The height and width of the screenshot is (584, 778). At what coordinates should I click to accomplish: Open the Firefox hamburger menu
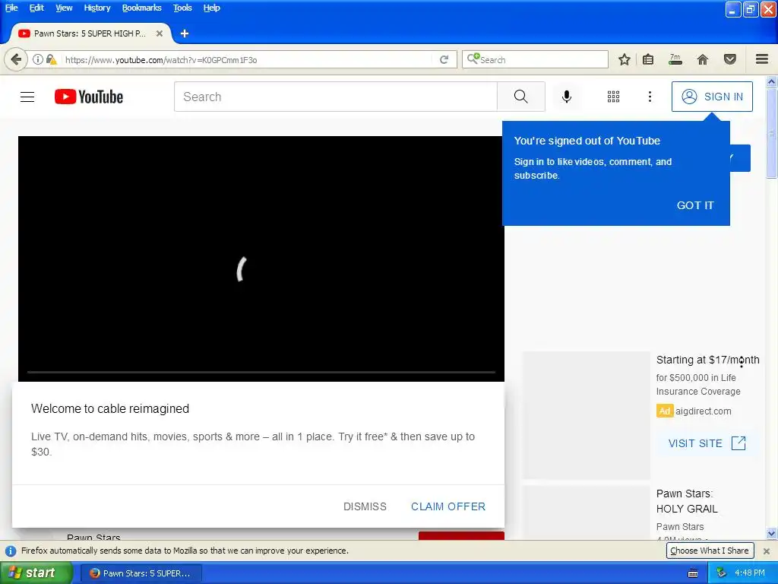coord(762,59)
